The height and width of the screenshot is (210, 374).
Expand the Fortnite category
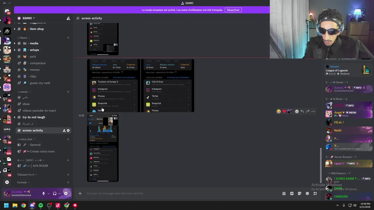tap(23, 182)
